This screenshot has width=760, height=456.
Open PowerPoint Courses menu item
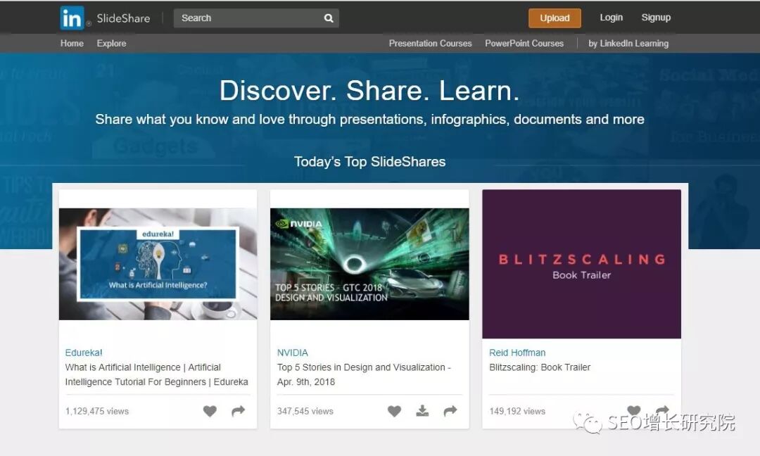click(524, 43)
